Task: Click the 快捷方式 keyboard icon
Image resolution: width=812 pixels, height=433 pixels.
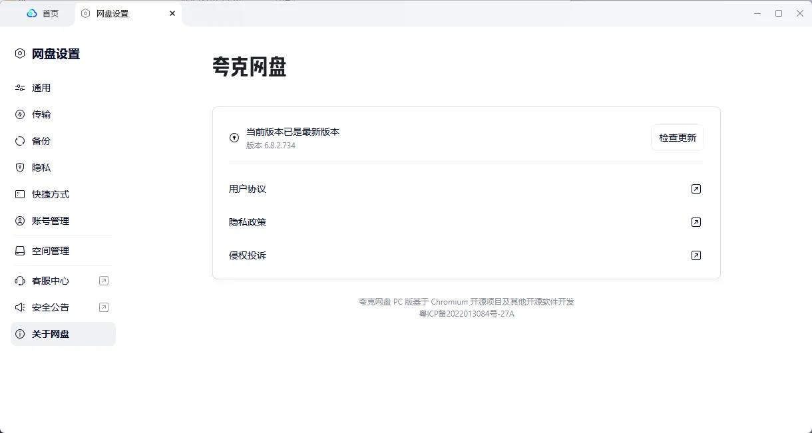Action: pos(20,194)
